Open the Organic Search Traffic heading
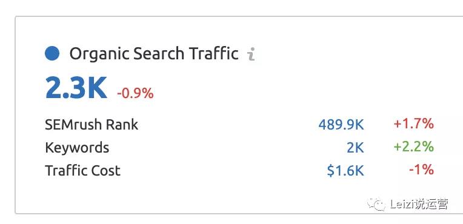The height and width of the screenshot is (224, 463). (x=154, y=54)
